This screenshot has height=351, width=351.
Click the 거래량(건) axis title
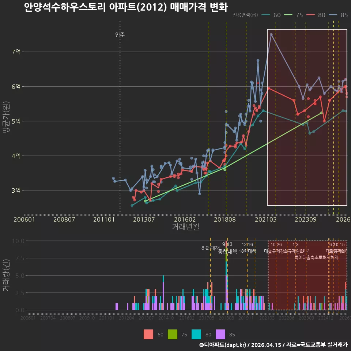tap(6, 275)
